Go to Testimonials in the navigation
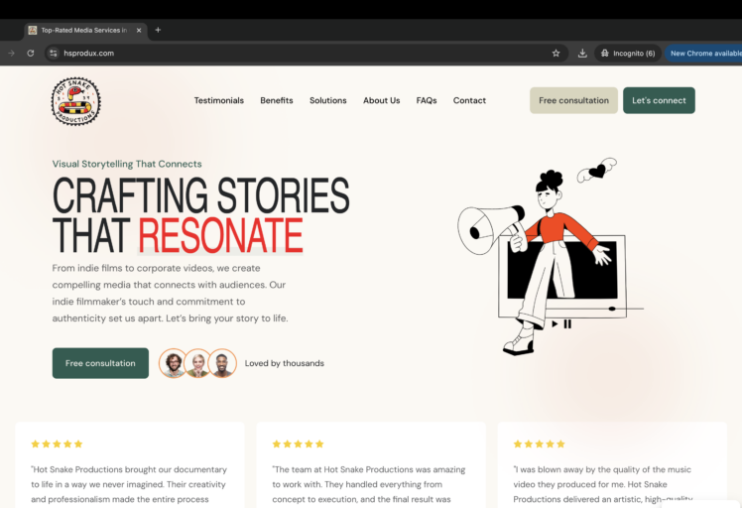The width and height of the screenshot is (742, 508). (218, 100)
